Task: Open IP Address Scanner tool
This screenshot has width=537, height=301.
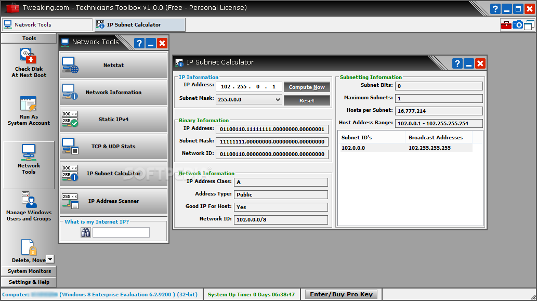Action: [113, 201]
